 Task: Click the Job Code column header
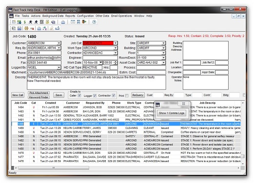pyautogui.click(x=20, y=103)
